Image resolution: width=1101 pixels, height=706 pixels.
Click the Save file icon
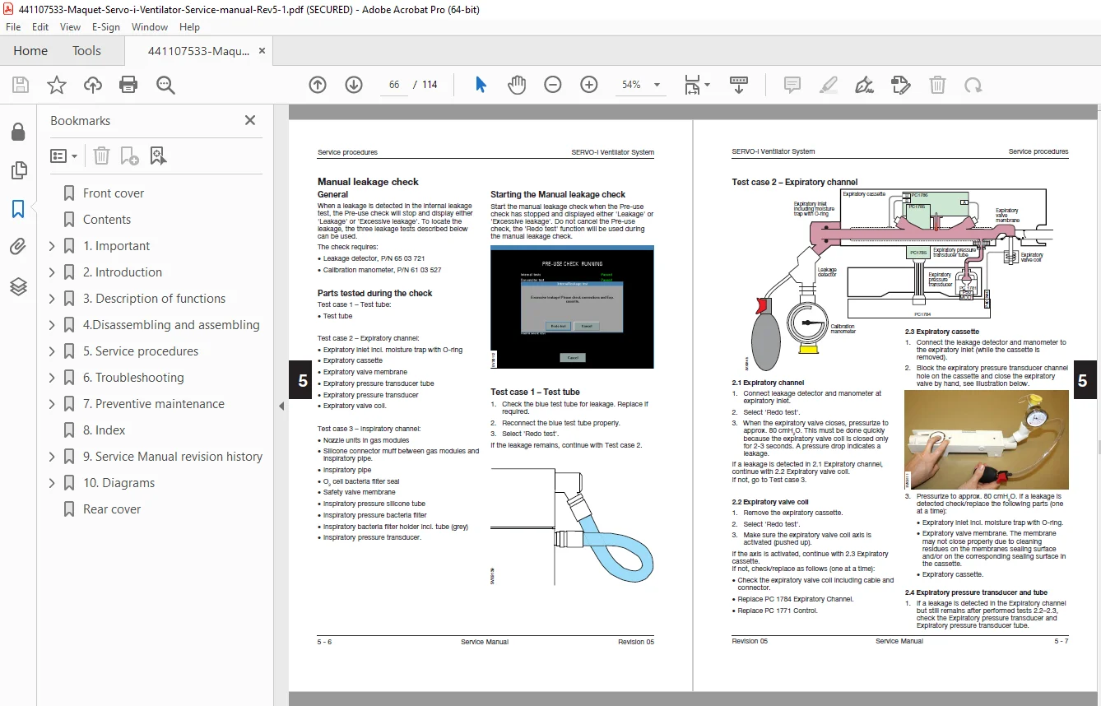pos(21,85)
